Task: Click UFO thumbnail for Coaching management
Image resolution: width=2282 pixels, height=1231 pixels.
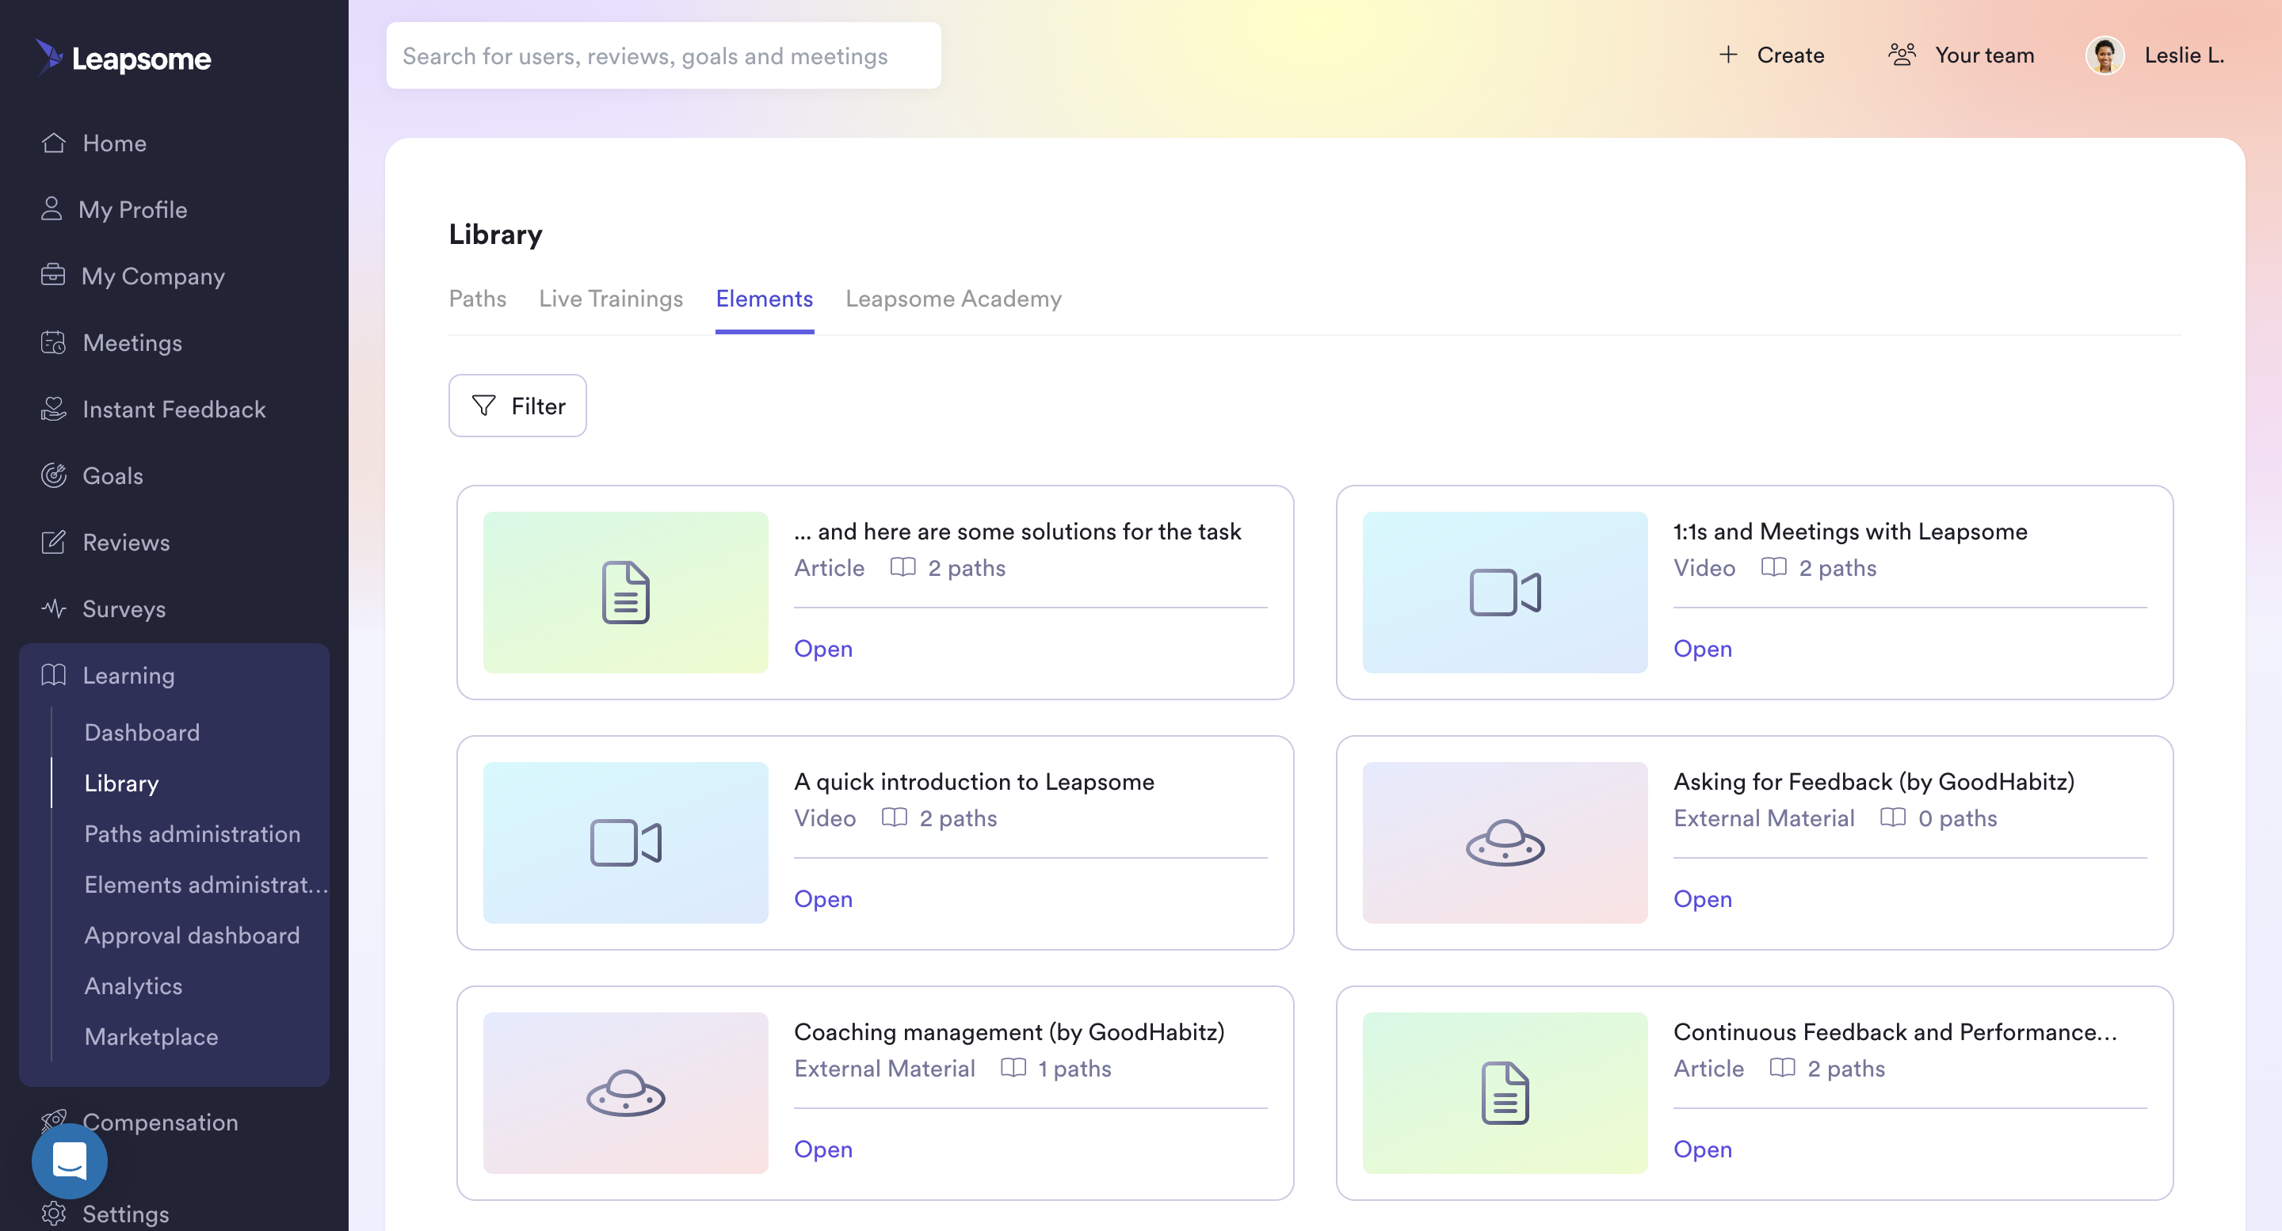Action: pyautogui.click(x=625, y=1092)
